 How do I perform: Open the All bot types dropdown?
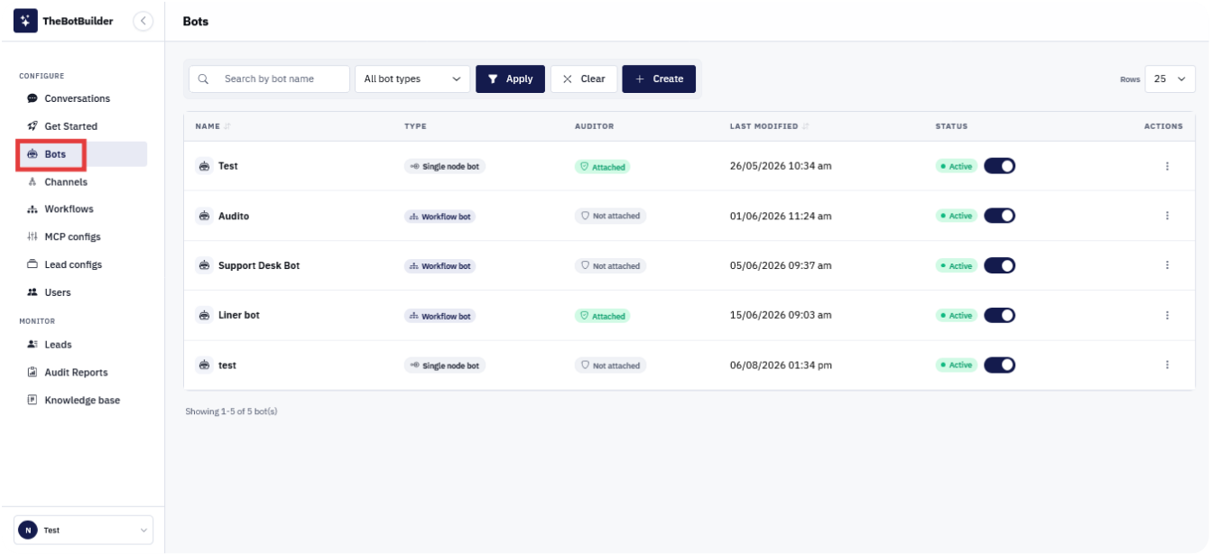[412, 79]
